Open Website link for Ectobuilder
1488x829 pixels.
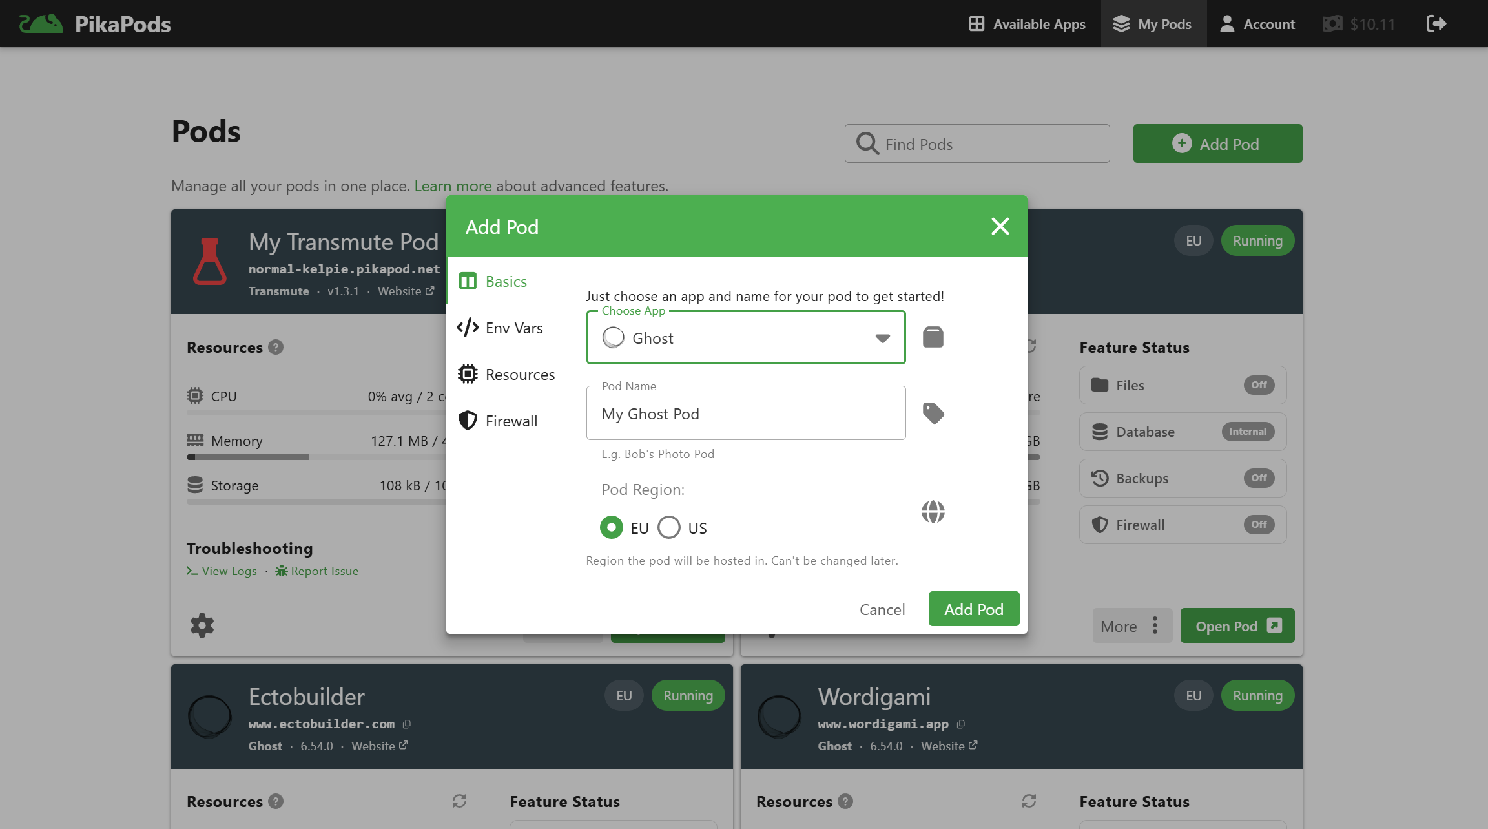(x=380, y=746)
